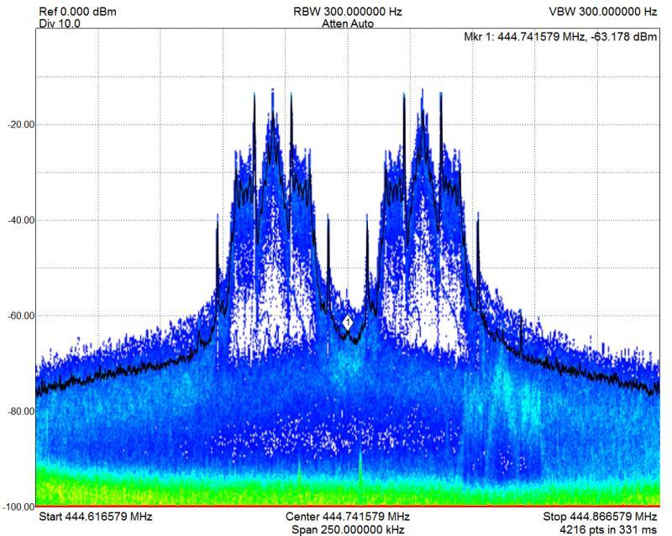The image size is (672, 536).
Task: Click the -40.00 axis label
Action: tap(18, 220)
